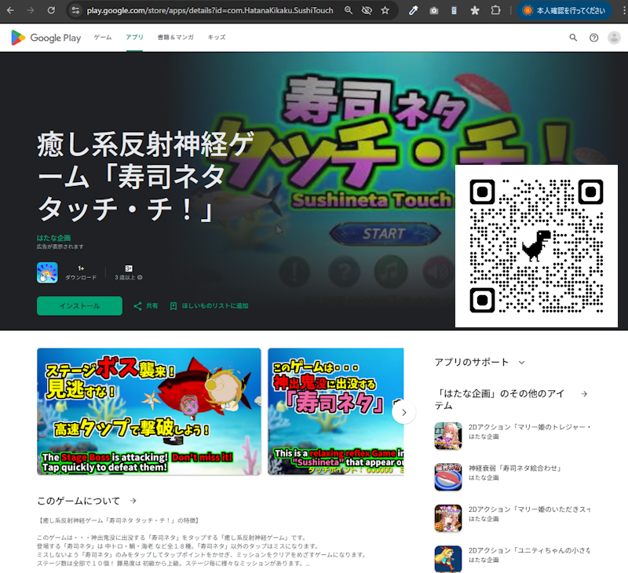628x573 pixels.
Task: Click the next screenshot arrow button
Action: coord(403,412)
